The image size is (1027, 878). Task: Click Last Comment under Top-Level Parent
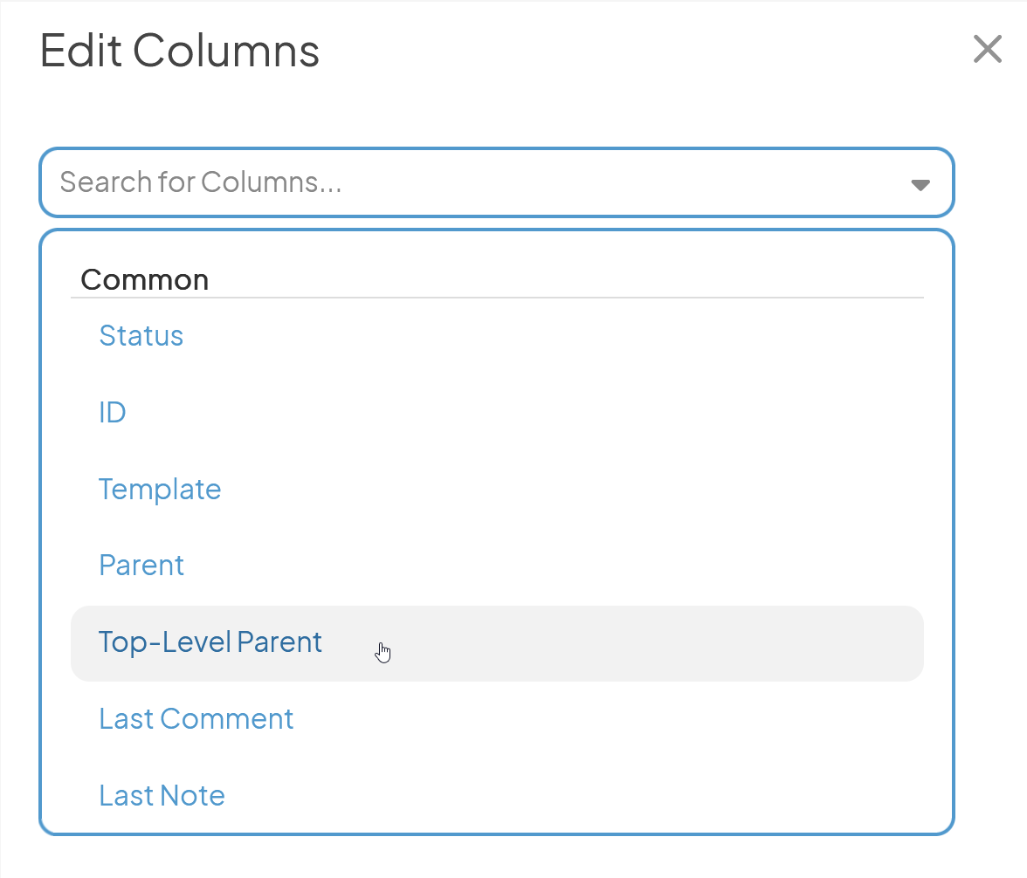tap(496, 719)
